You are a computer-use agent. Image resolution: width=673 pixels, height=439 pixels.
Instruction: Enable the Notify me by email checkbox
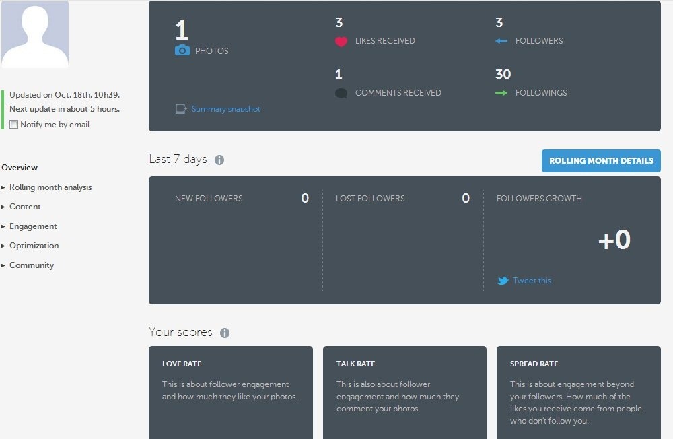13,125
